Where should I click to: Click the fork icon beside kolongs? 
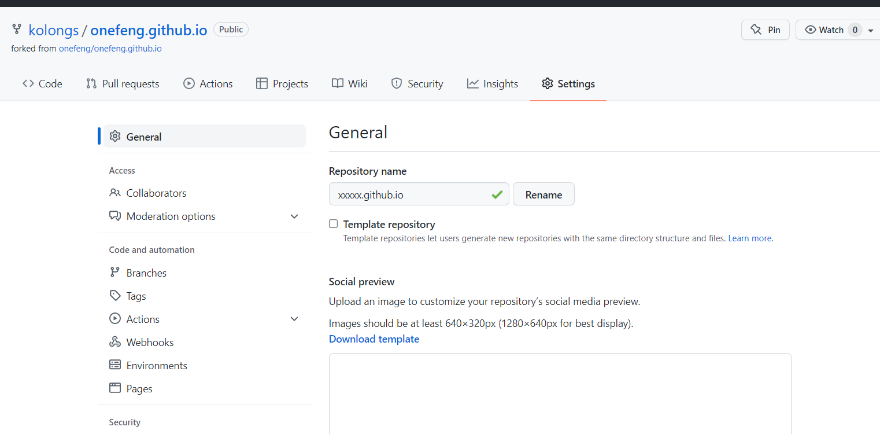click(17, 30)
